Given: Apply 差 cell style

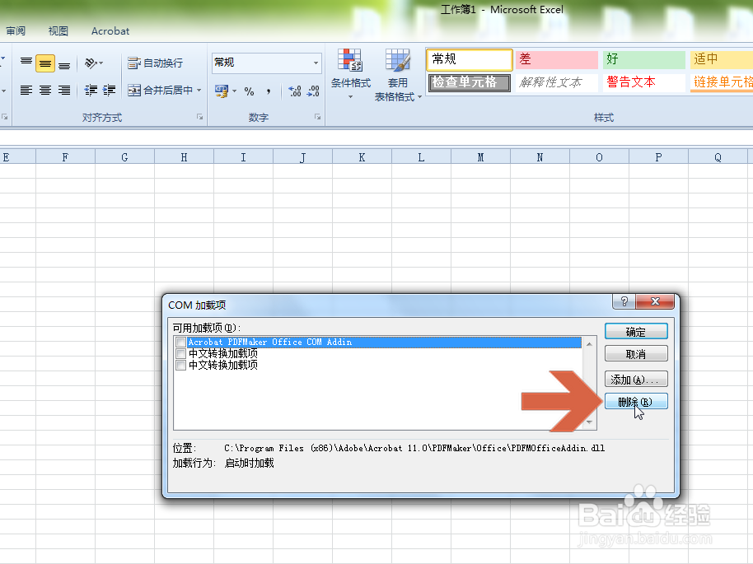Looking at the screenshot, I should click(x=557, y=59).
